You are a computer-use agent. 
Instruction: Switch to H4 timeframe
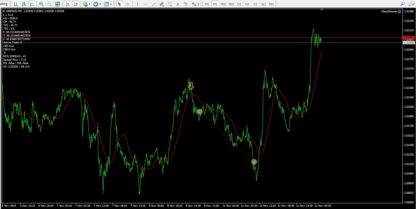point(247,4)
